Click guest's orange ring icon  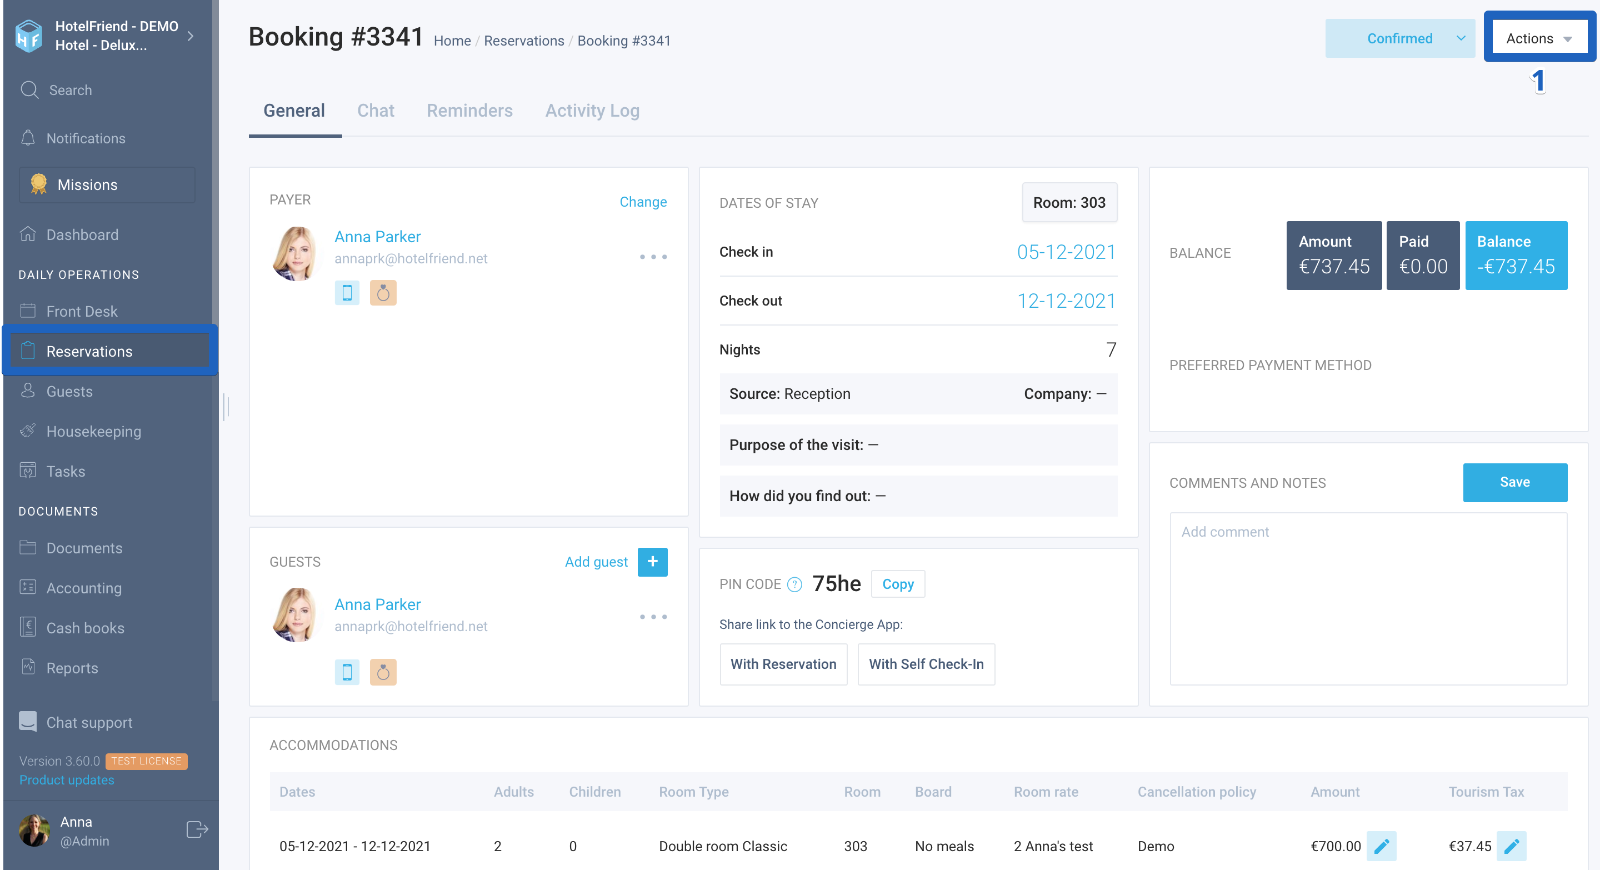tap(383, 672)
